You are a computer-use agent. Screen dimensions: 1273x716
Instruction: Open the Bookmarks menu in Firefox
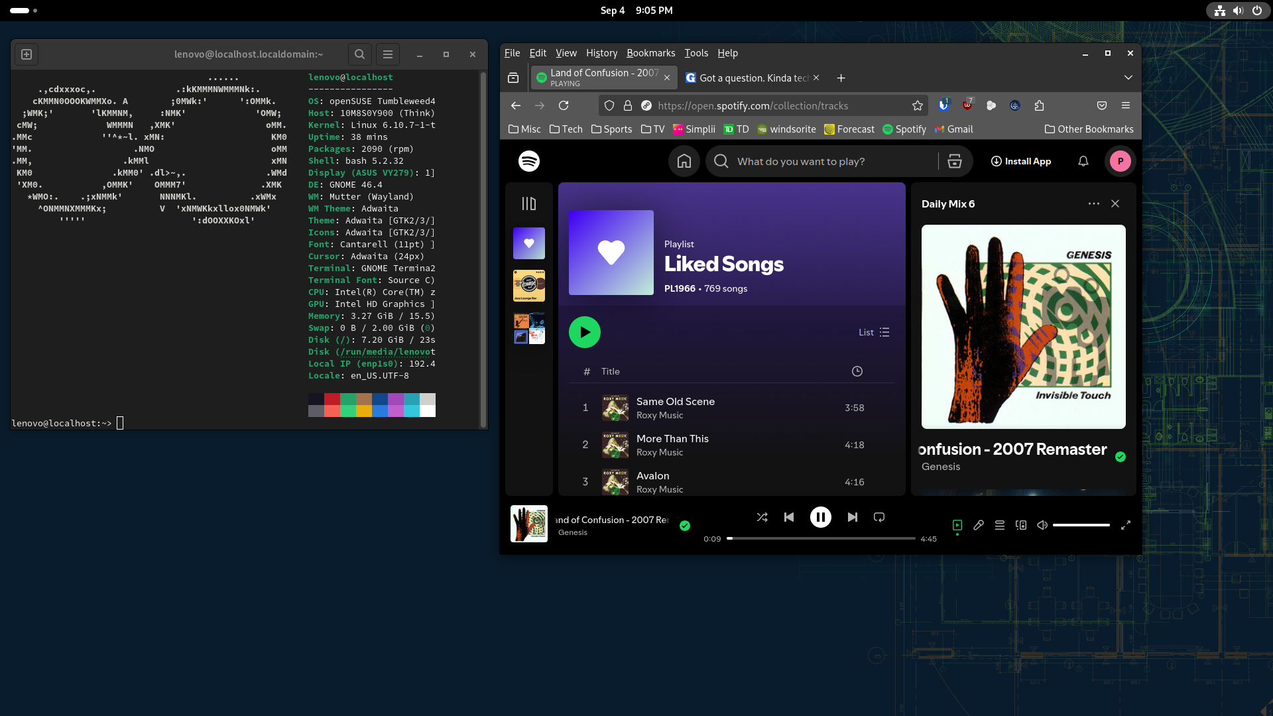(x=650, y=52)
